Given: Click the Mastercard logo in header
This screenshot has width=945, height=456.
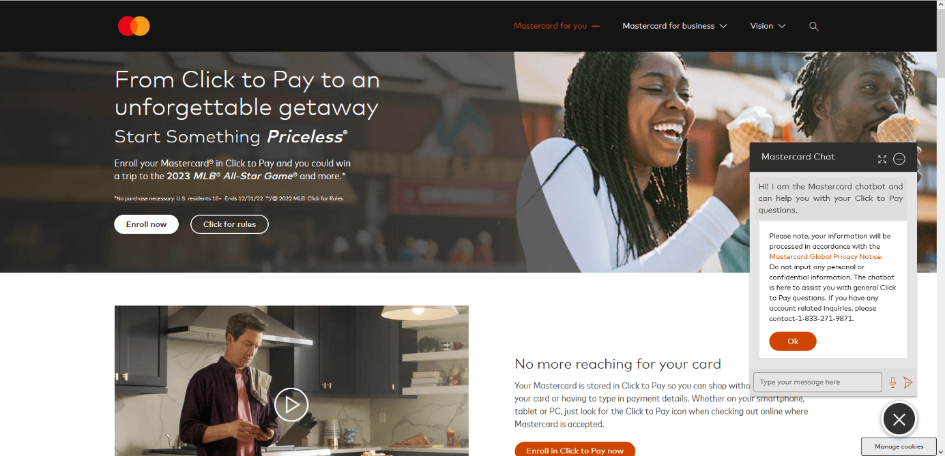Looking at the screenshot, I should click(134, 26).
